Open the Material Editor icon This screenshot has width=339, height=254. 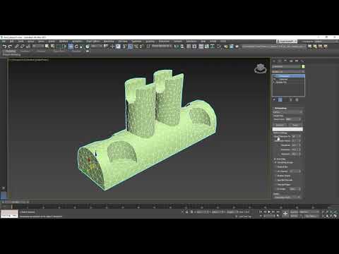[219, 47]
